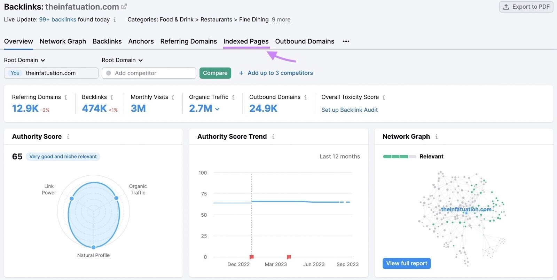Viewport: 557px width, 280px height.
Task: Click red flag marker near Mar 2023
Action: click(x=289, y=257)
